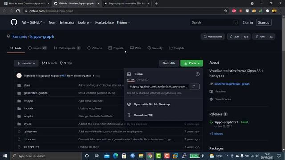Reload the page with refresh icon
The height and width of the screenshot is (160, 285).
[x=18, y=11]
